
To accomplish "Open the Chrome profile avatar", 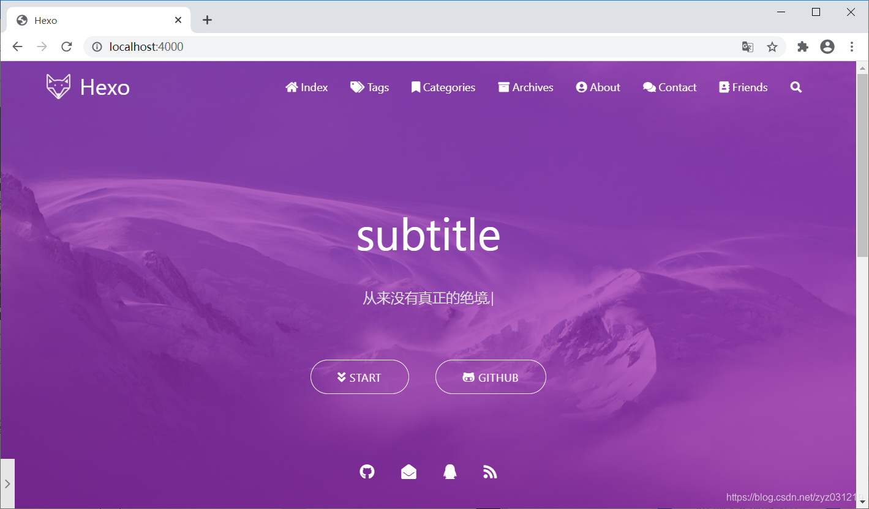I will pyautogui.click(x=827, y=46).
